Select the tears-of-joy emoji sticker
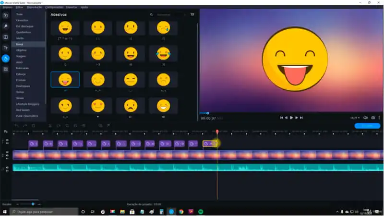 (x=163, y=54)
